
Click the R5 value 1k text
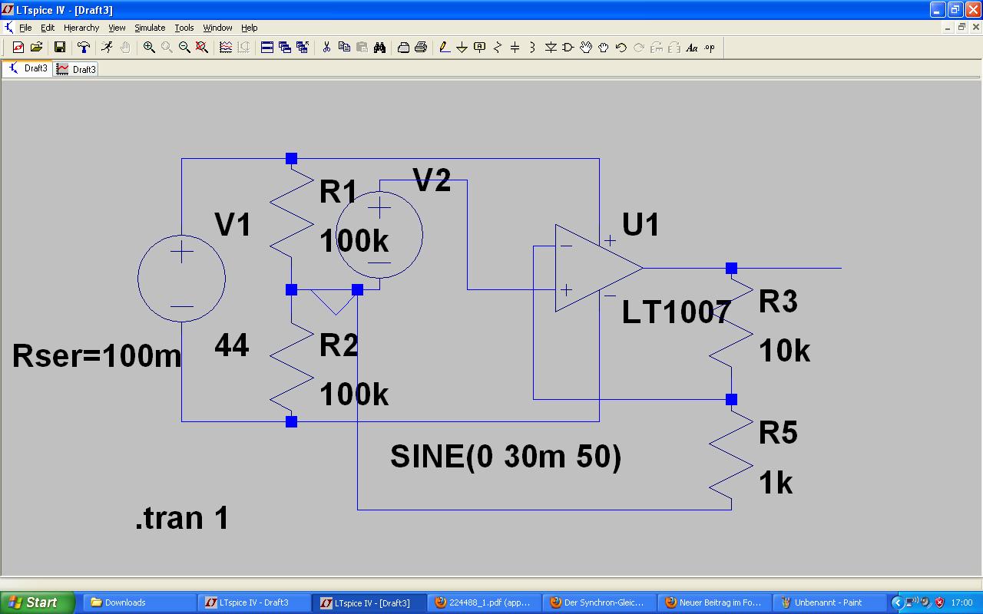point(776,484)
